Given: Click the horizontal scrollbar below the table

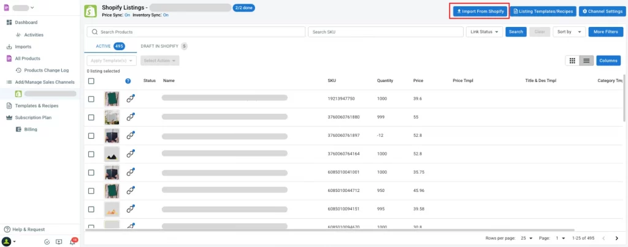Looking at the screenshot, I should 331,230.
